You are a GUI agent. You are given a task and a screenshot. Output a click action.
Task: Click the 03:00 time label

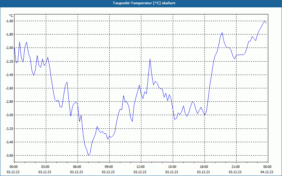click(46, 167)
